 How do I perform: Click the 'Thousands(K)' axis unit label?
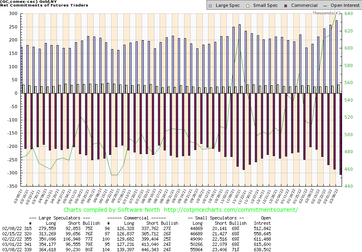(x=326, y=13)
